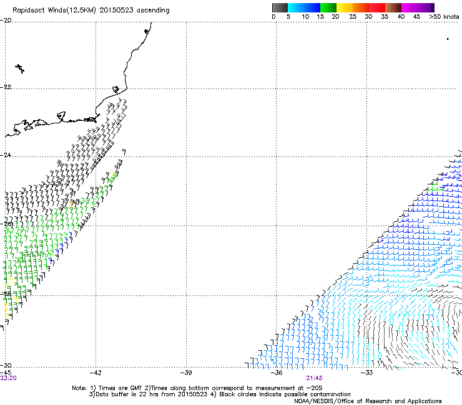This screenshot has height=405, width=462.
Task: Click the Rapidscat Winds chart title
Action: [x=91, y=11]
